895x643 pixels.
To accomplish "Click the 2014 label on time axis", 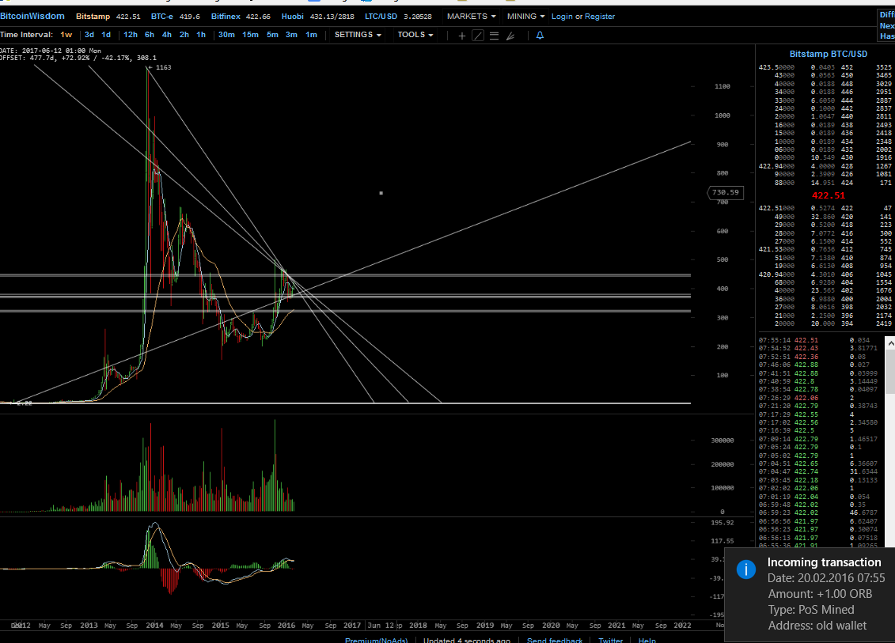I will 154,626.
